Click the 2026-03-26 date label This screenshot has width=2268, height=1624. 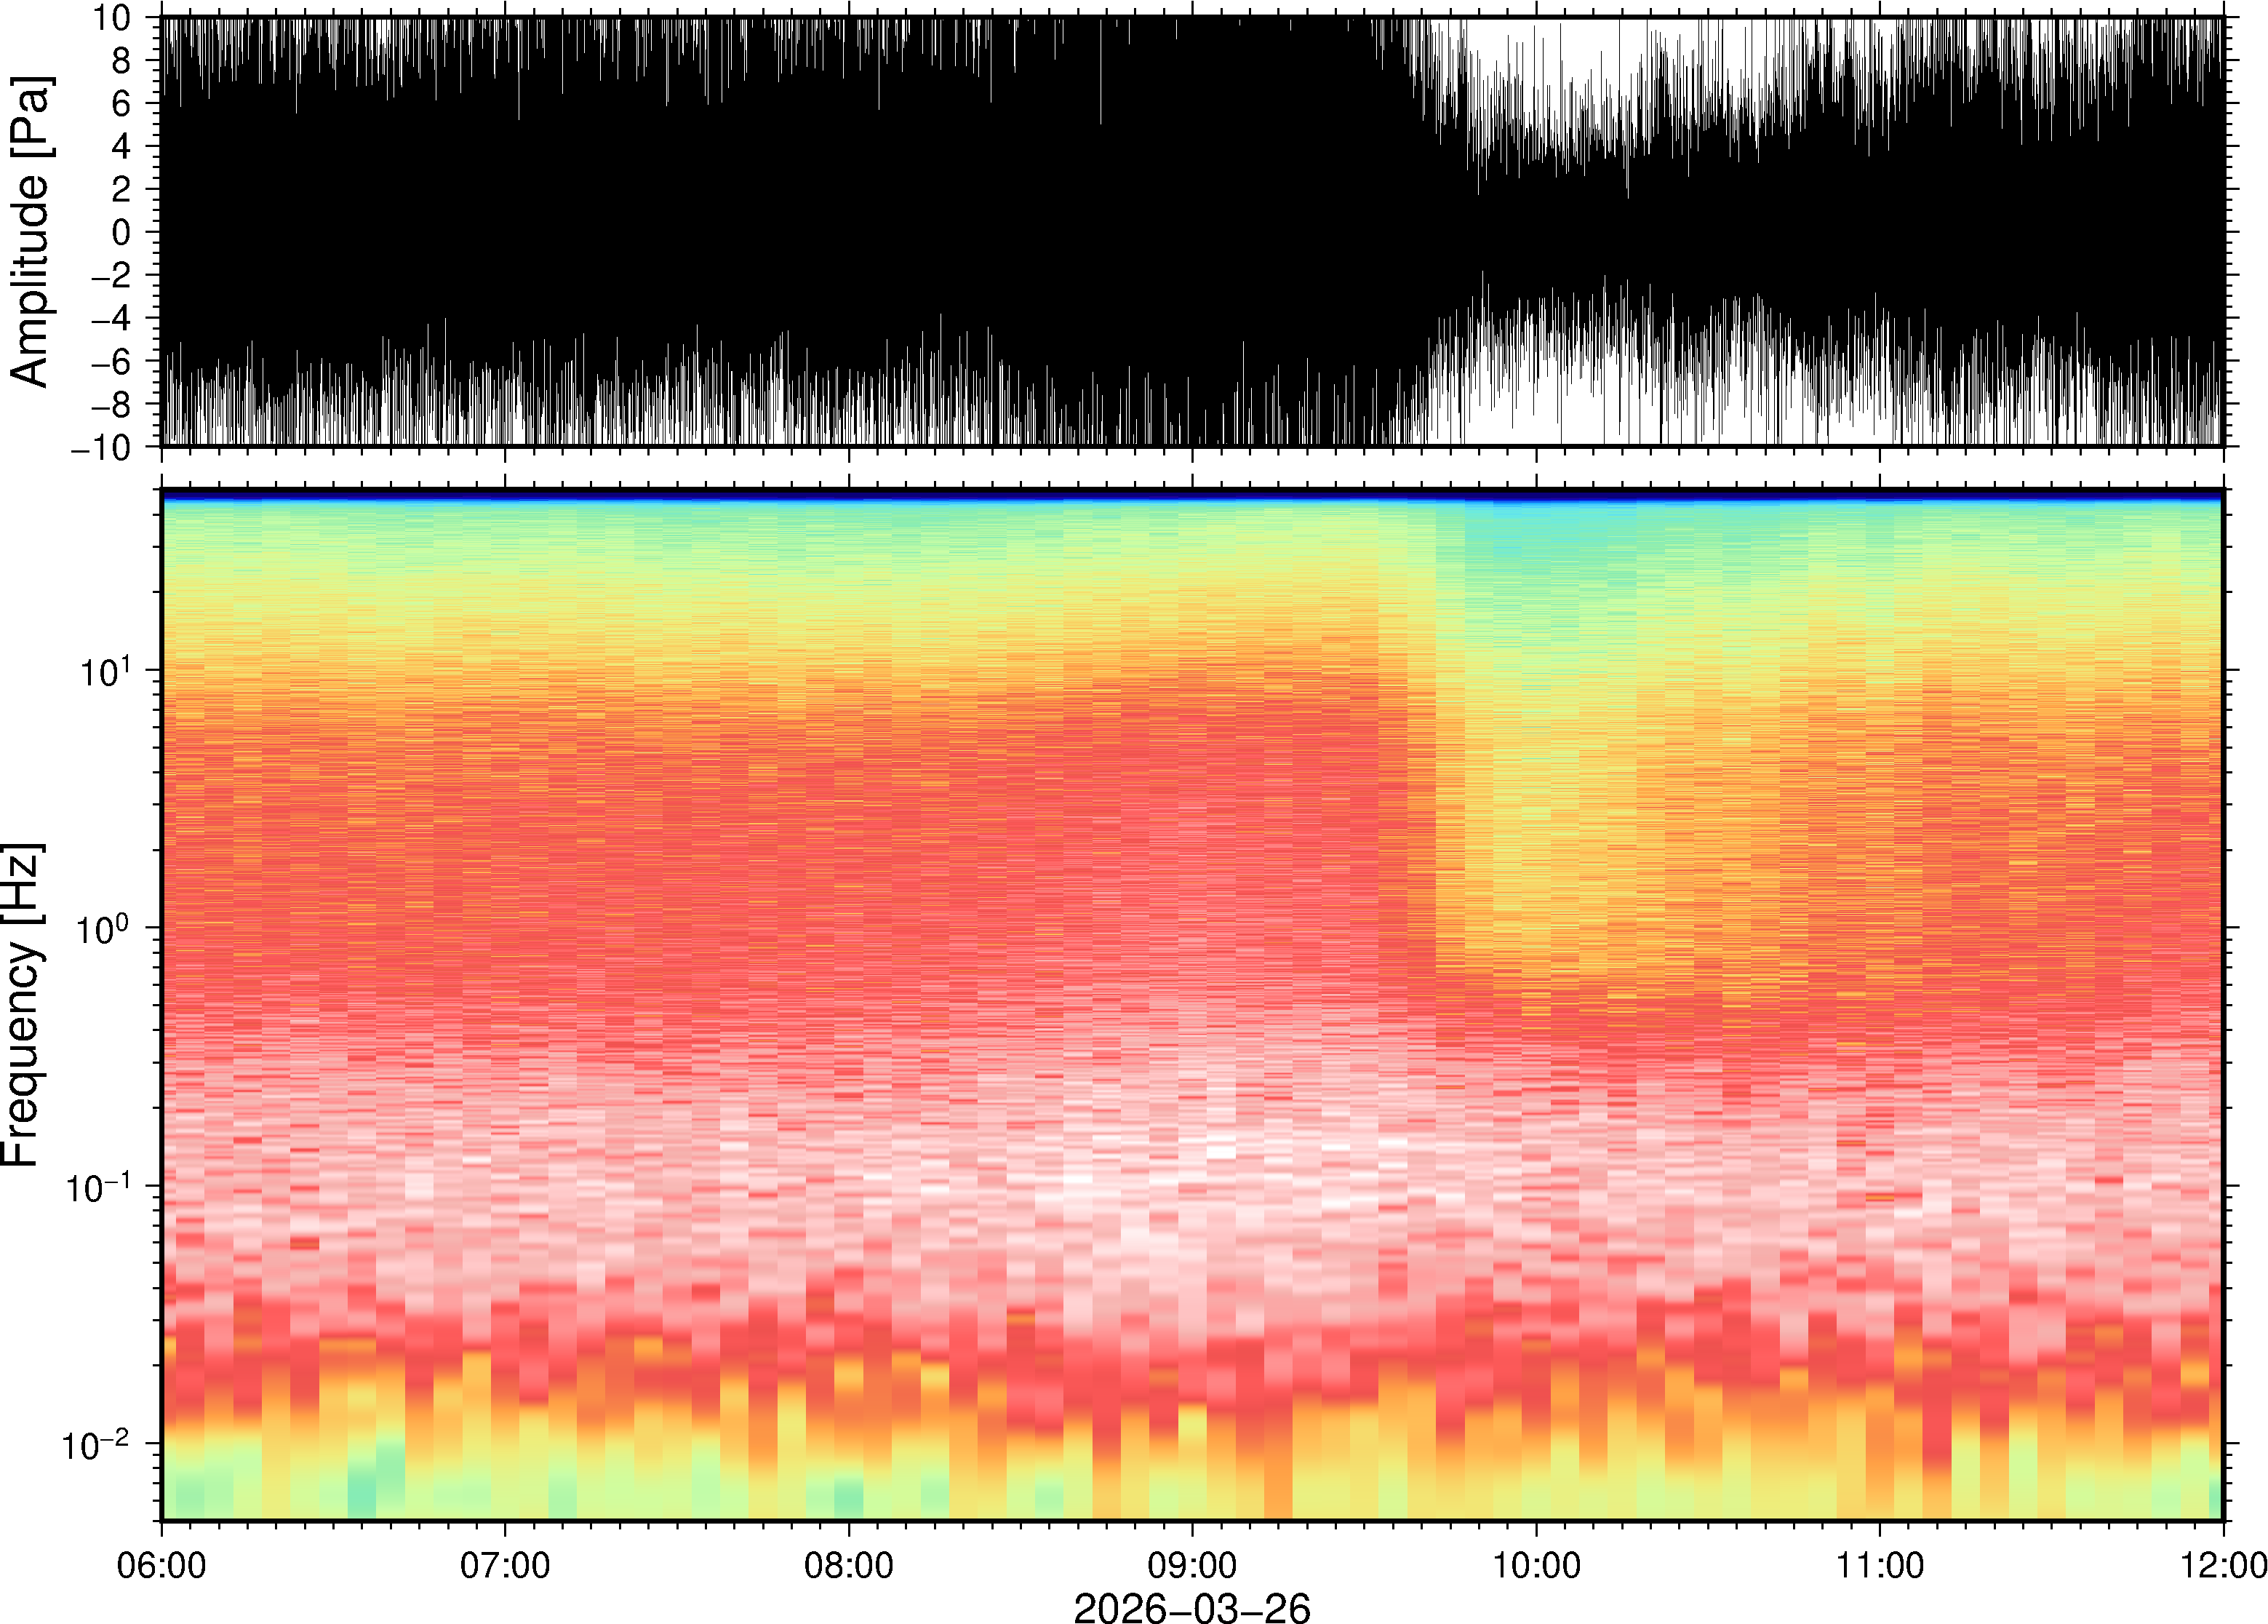(x=1191, y=1607)
